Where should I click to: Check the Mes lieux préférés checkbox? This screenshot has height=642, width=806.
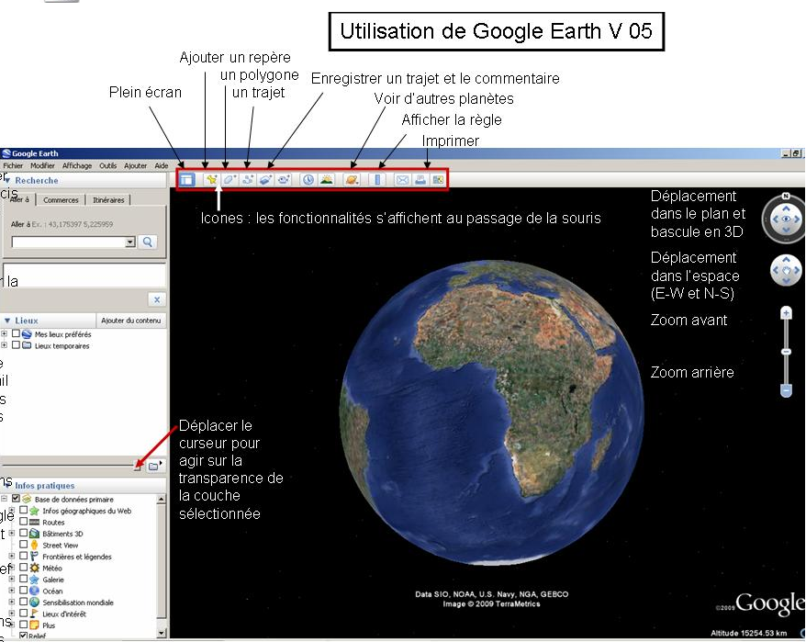[16, 333]
